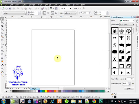Open the Webdings font dropdown

coord(127,21)
